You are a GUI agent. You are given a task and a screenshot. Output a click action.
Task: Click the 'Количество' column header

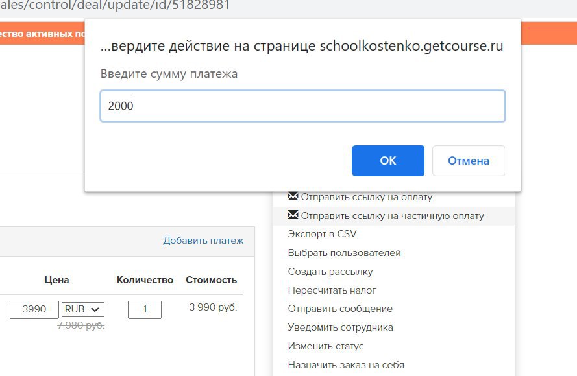[x=145, y=280]
